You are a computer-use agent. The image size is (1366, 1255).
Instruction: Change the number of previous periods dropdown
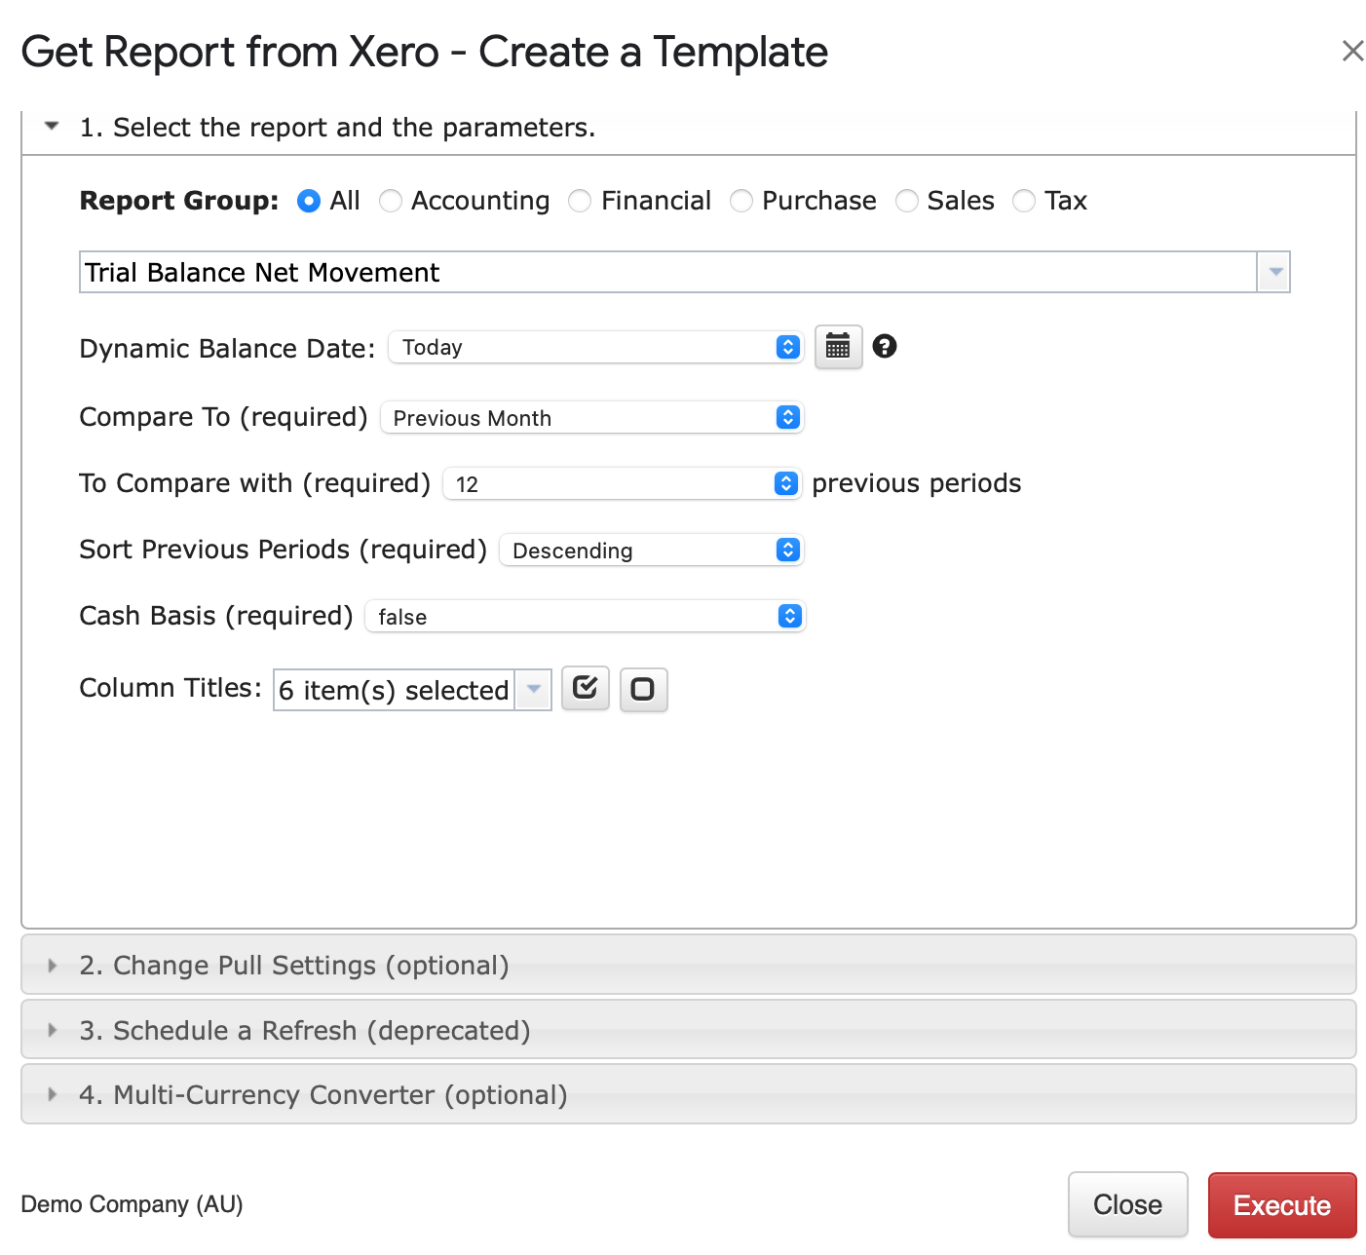[621, 484]
